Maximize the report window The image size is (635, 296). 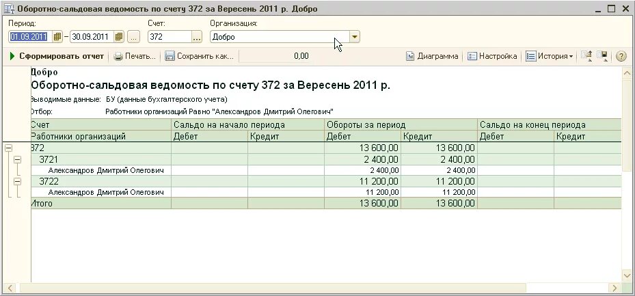(611, 8)
